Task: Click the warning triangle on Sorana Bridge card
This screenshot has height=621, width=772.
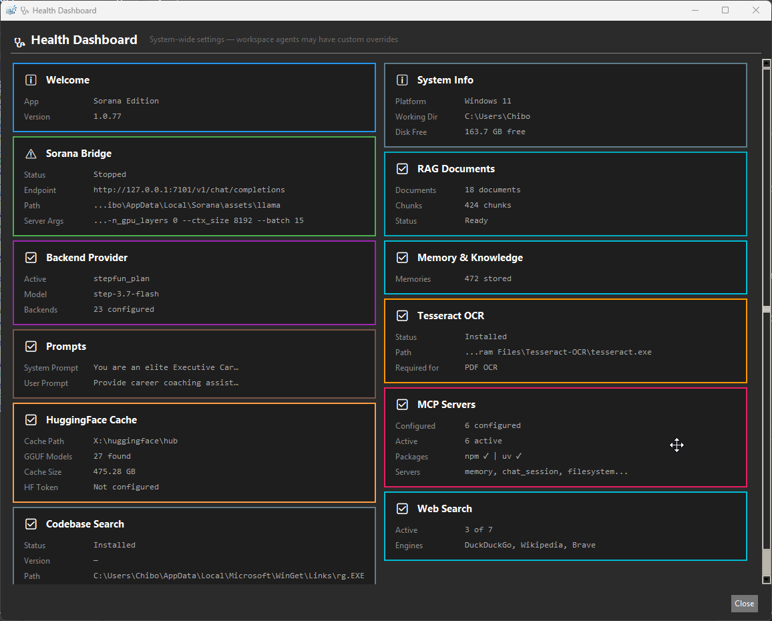Action: coord(31,154)
